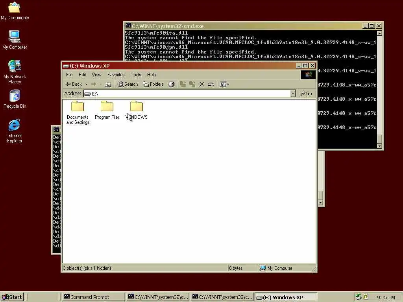Click the first system tray icon
Screen dimensions: 403x302
pos(359,297)
